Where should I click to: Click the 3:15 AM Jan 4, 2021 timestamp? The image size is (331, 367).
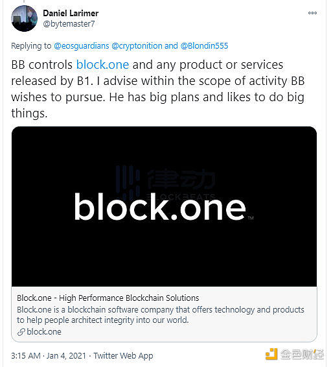point(49,356)
